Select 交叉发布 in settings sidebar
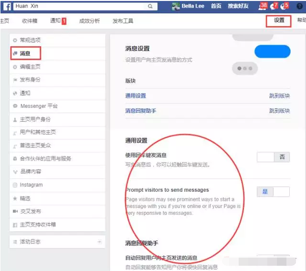The image size is (306, 271). (x=57, y=211)
